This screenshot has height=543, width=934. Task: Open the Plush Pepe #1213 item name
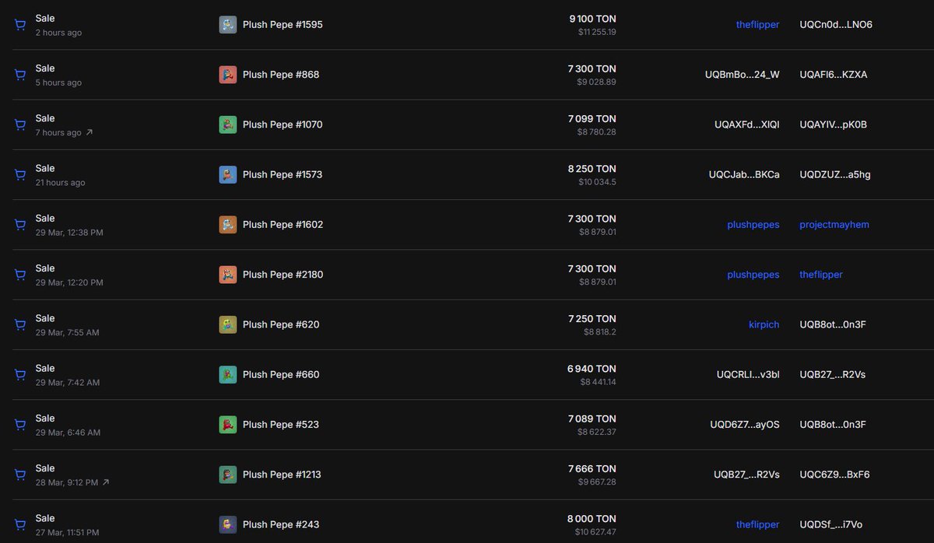[282, 475]
